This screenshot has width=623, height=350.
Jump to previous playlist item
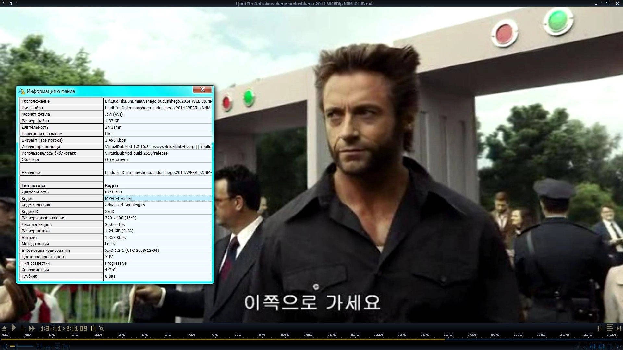coord(600,329)
